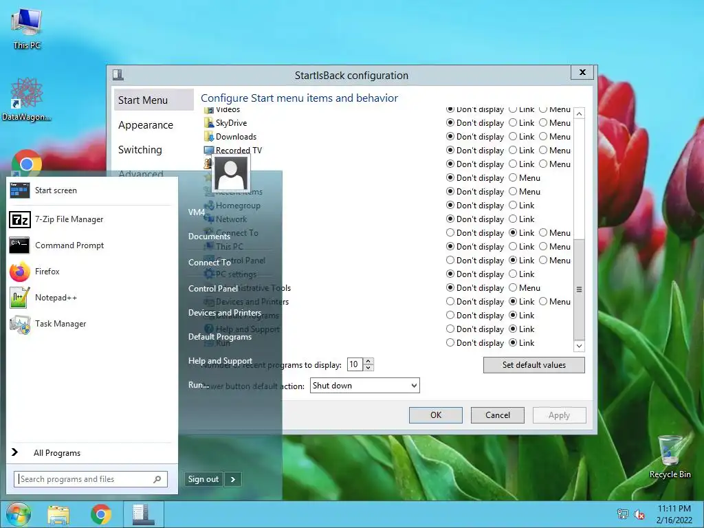Click the Sign out button
Viewport: 704px width, 528px height.
click(x=203, y=479)
